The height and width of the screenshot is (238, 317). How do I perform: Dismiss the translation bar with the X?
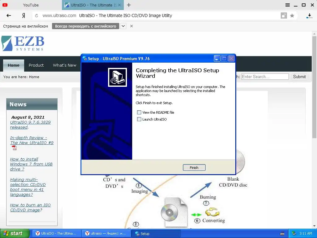(131, 26)
